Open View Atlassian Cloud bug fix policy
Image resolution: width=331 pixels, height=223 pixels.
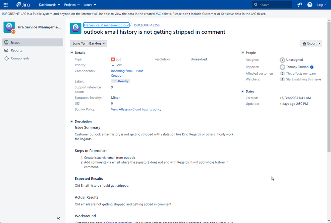pos(136,109)
